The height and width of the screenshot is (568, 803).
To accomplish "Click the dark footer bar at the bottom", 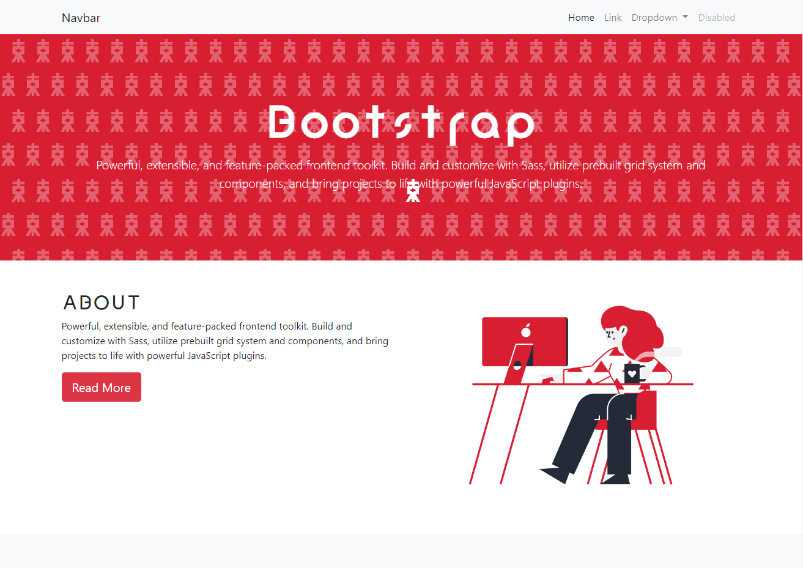I will pyautogui.click(x=401, y=553).
